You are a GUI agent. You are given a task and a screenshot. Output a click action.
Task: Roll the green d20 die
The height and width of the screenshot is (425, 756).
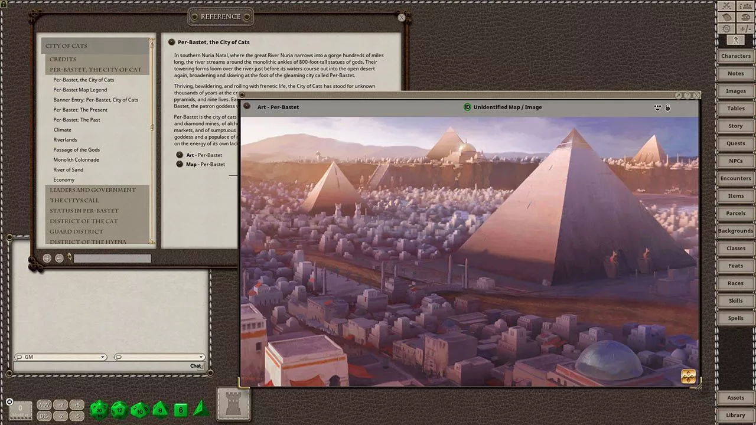(99, 408)
